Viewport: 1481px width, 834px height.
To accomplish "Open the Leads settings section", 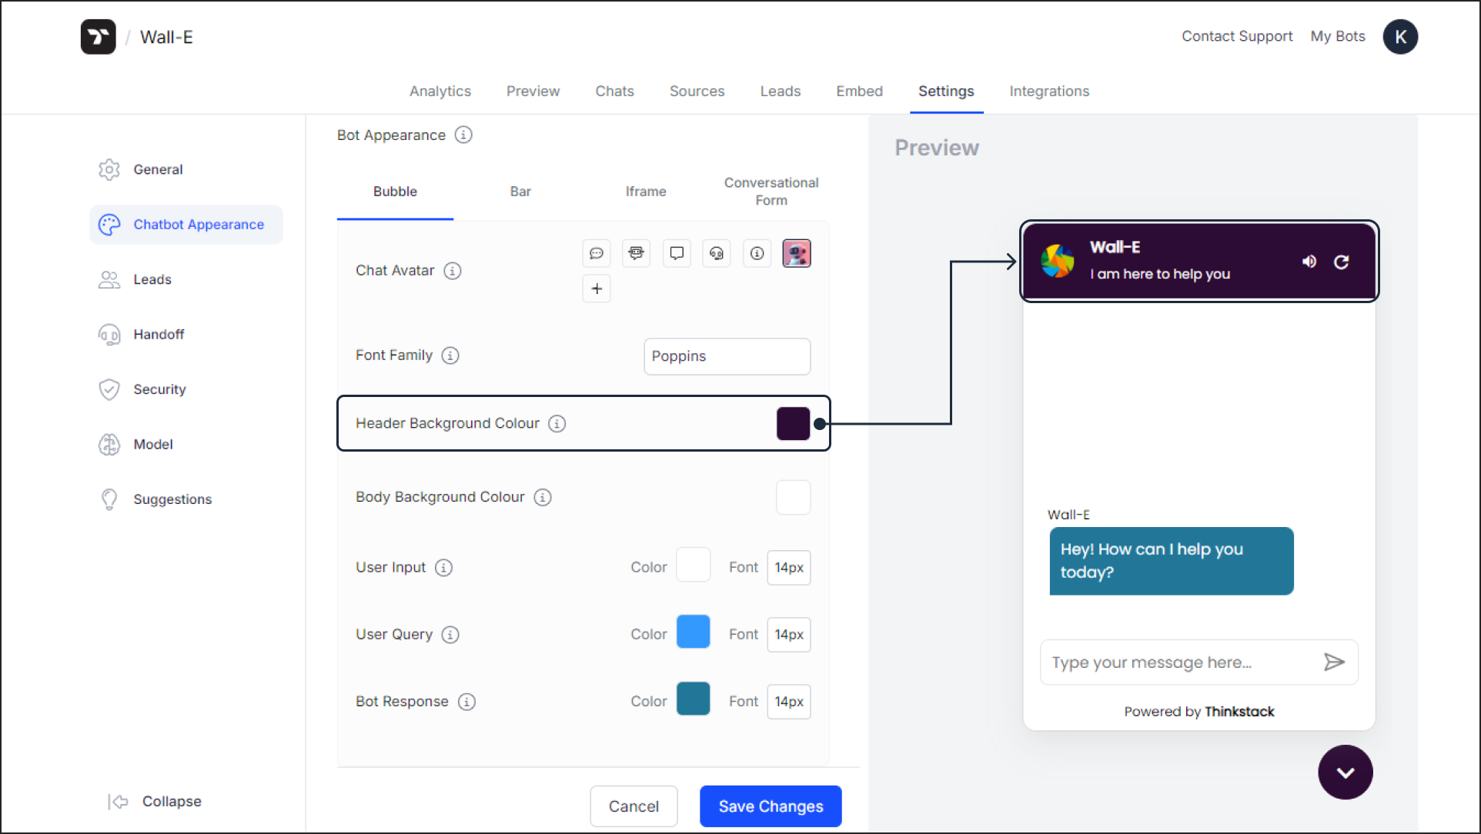I will click(151, 279).
